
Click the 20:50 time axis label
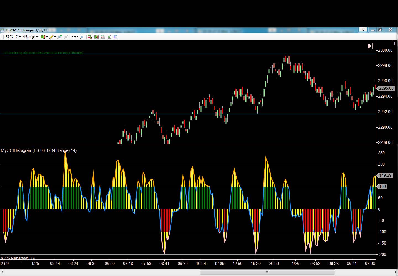point(274,264)
